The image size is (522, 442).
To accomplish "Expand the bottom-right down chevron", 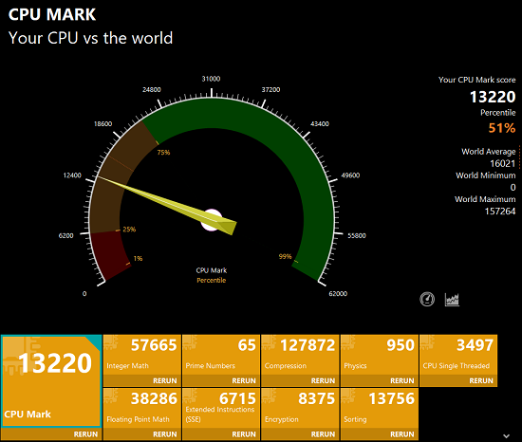I will tap(507, 435).
